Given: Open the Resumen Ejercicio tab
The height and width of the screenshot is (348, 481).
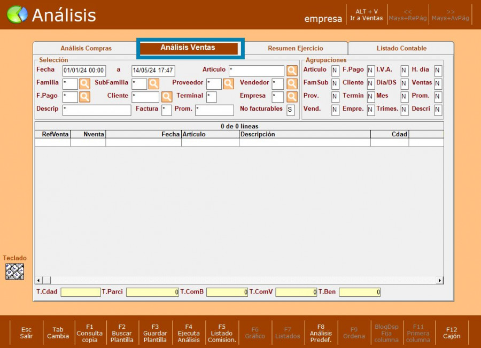Looking at the screenshot, I should tap(296, 48).
